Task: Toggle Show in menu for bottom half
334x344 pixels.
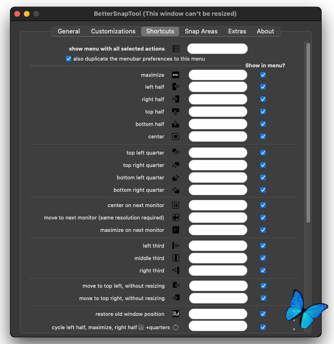Action: (263, 124)
